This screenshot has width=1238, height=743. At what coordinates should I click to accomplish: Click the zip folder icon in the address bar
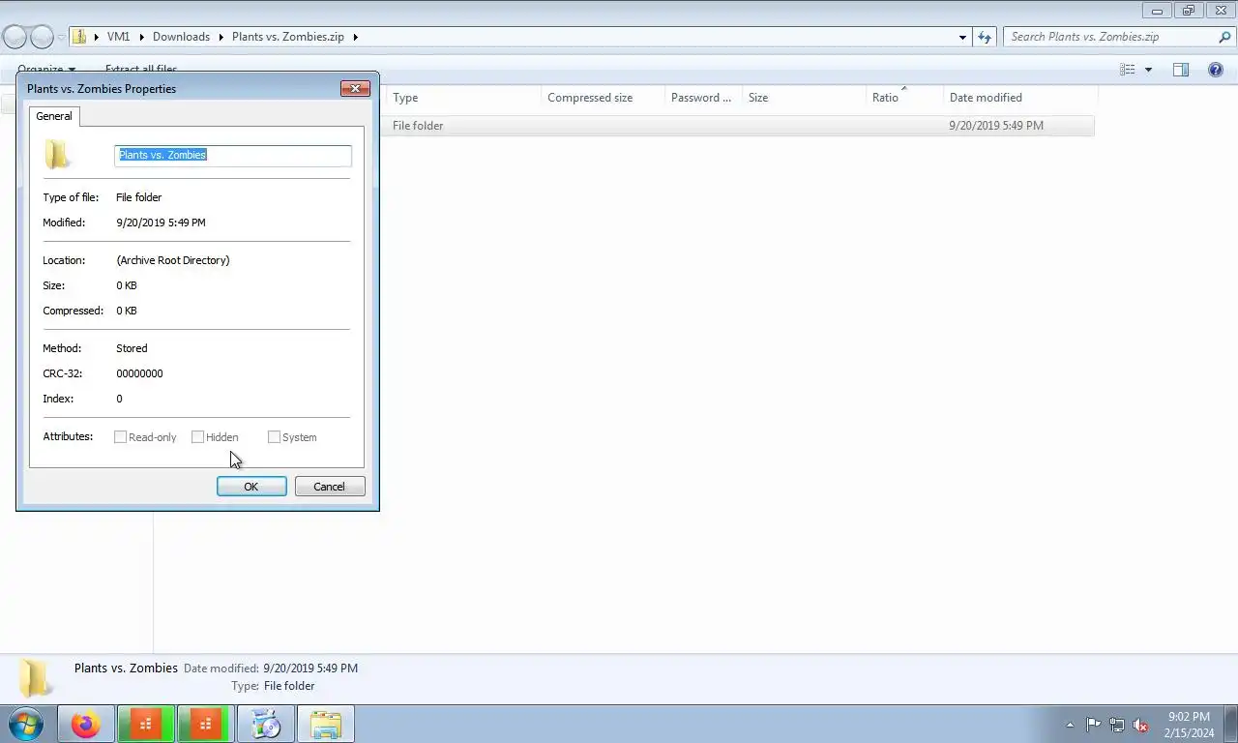(80, 37)
